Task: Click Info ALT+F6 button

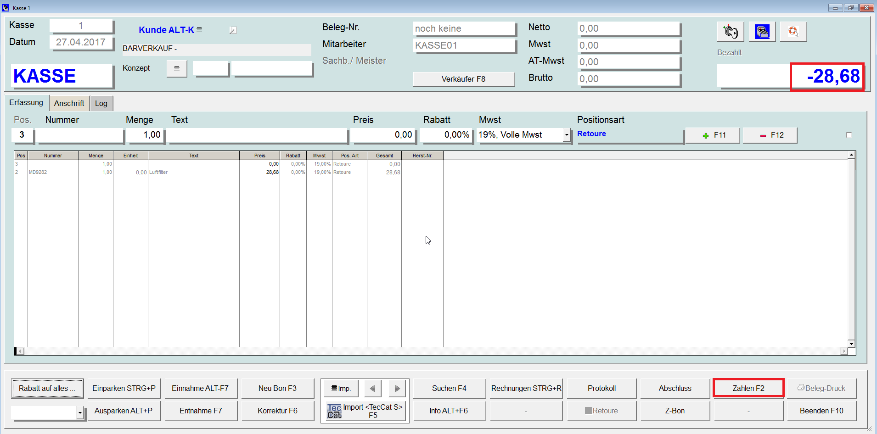Action: pos(449,411)
